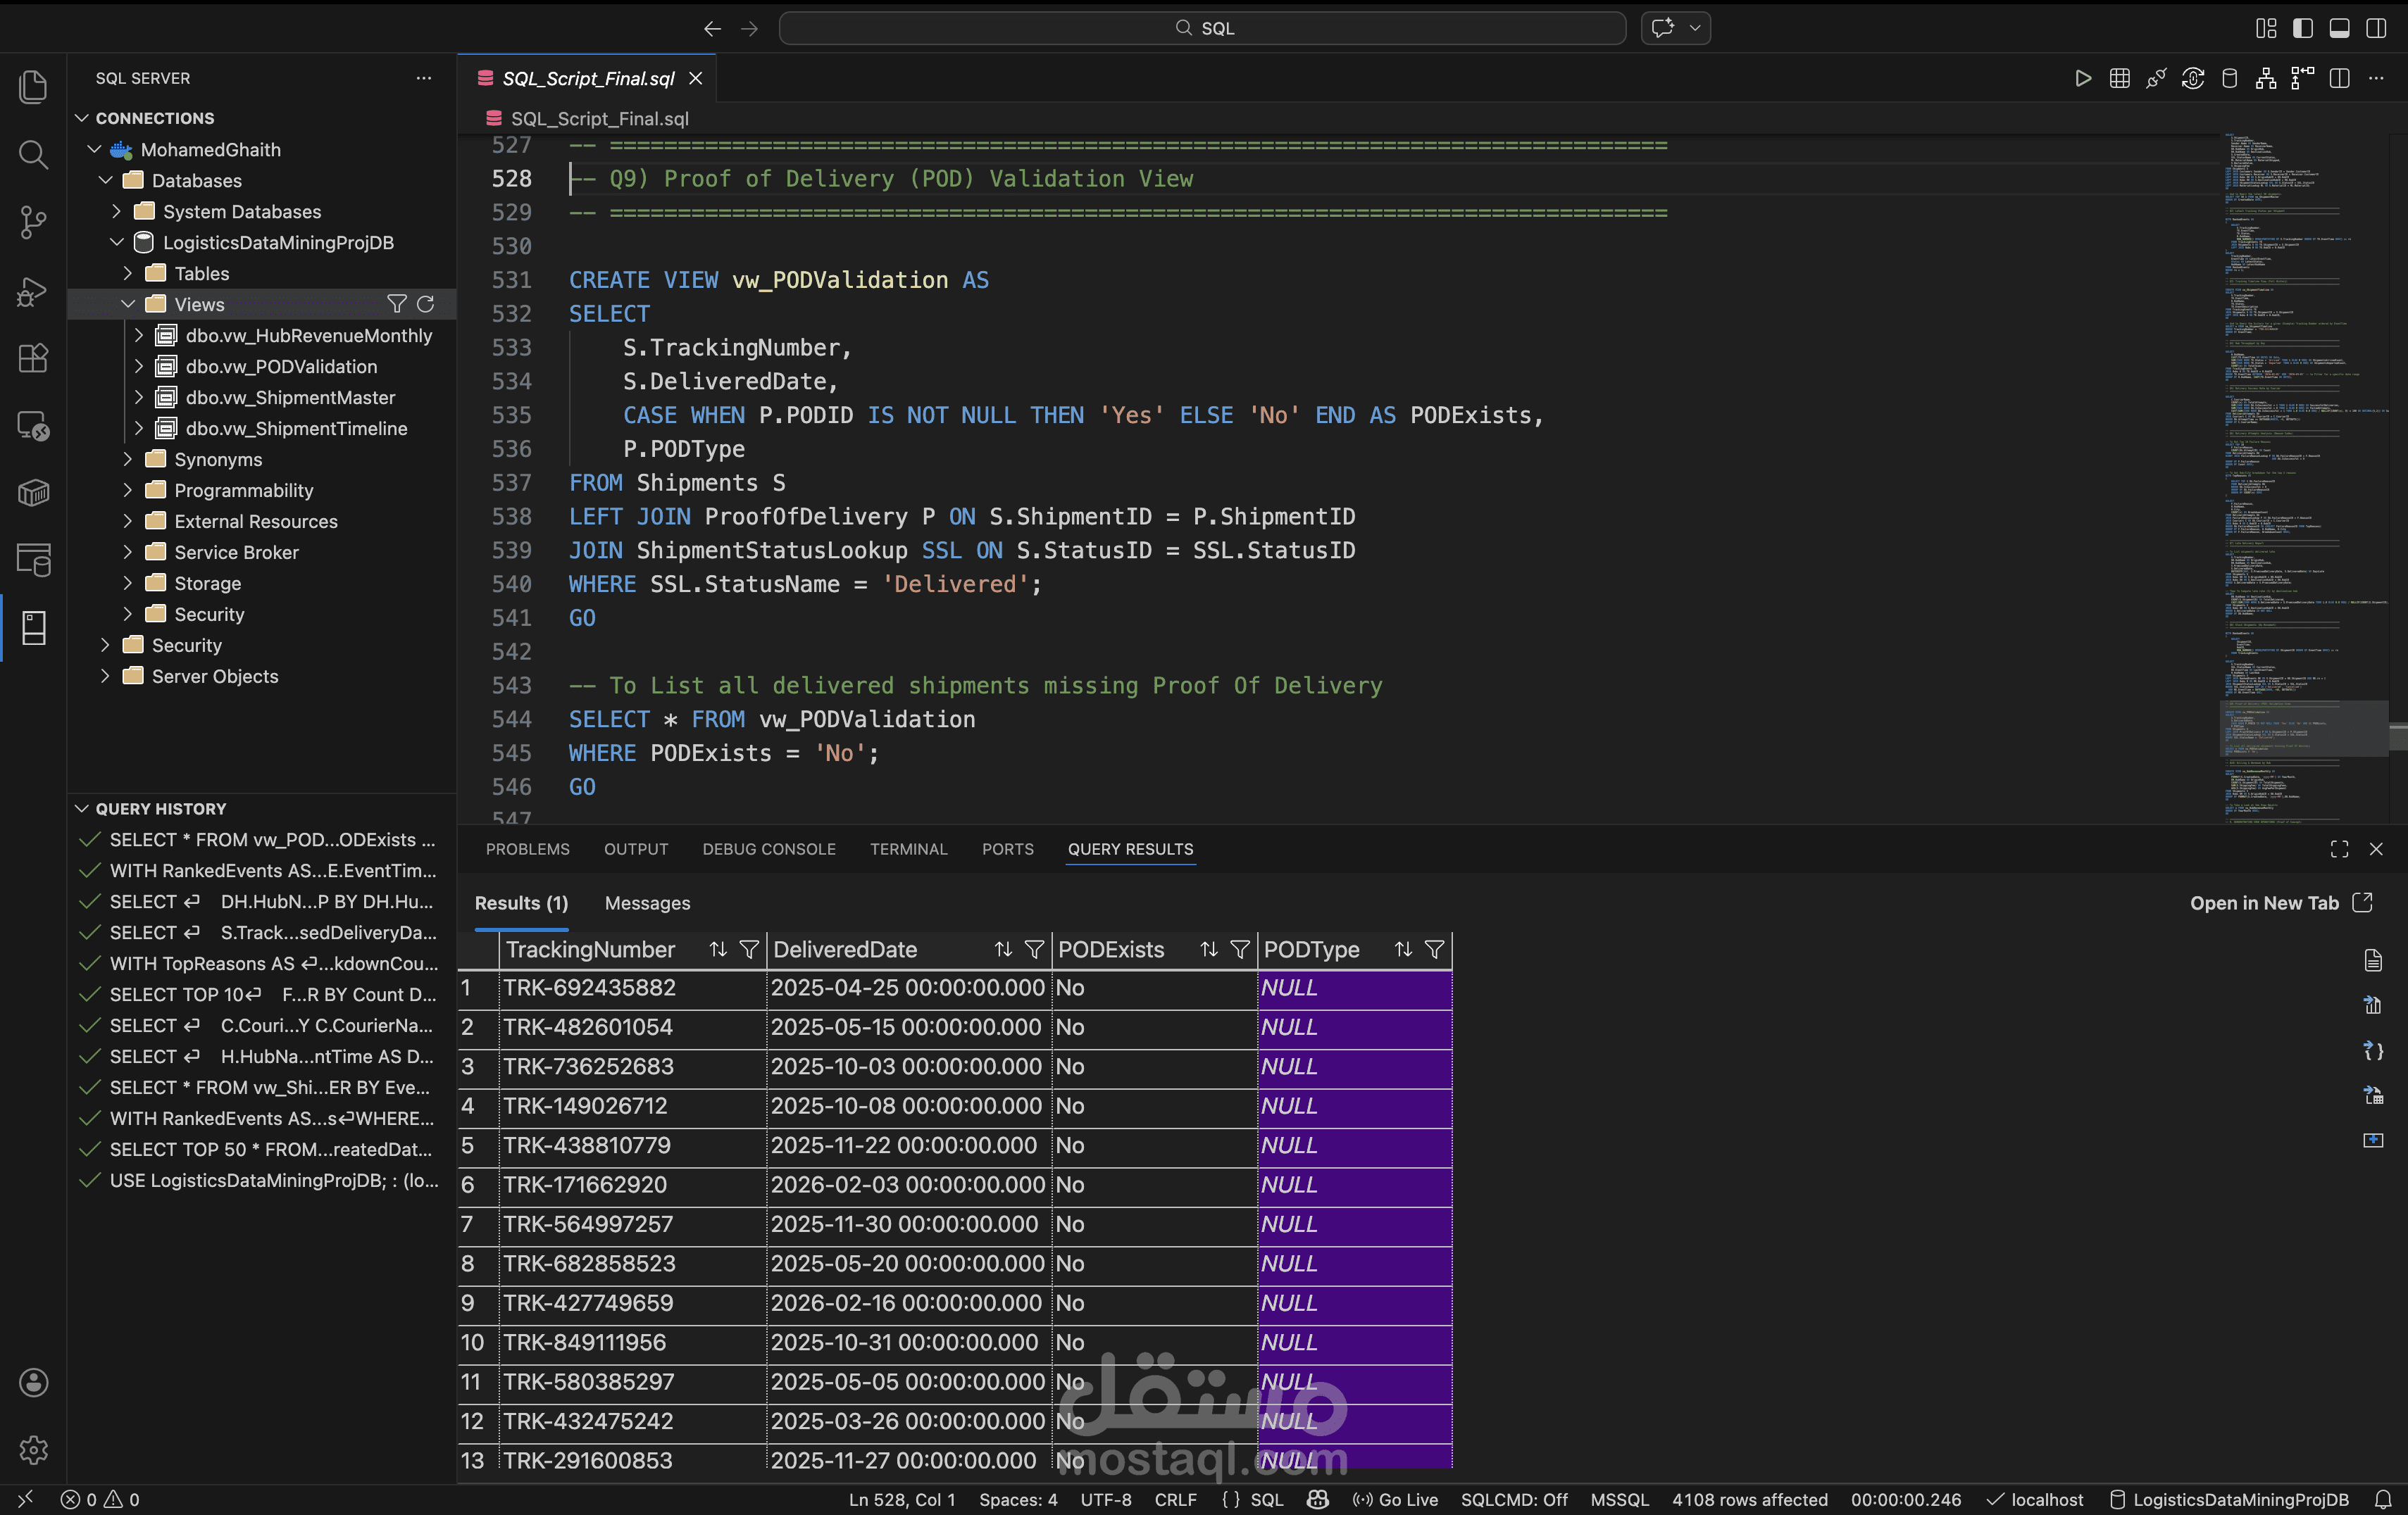
Task: Disconnect using the plug icon
Action: (x=2156, y=78)
